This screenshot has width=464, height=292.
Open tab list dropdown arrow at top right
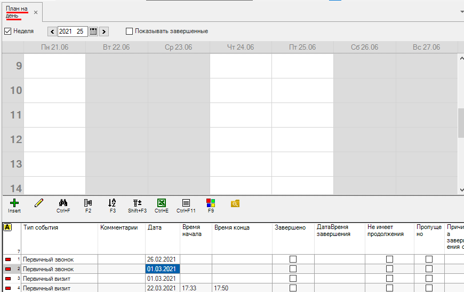tap(461, 11)
